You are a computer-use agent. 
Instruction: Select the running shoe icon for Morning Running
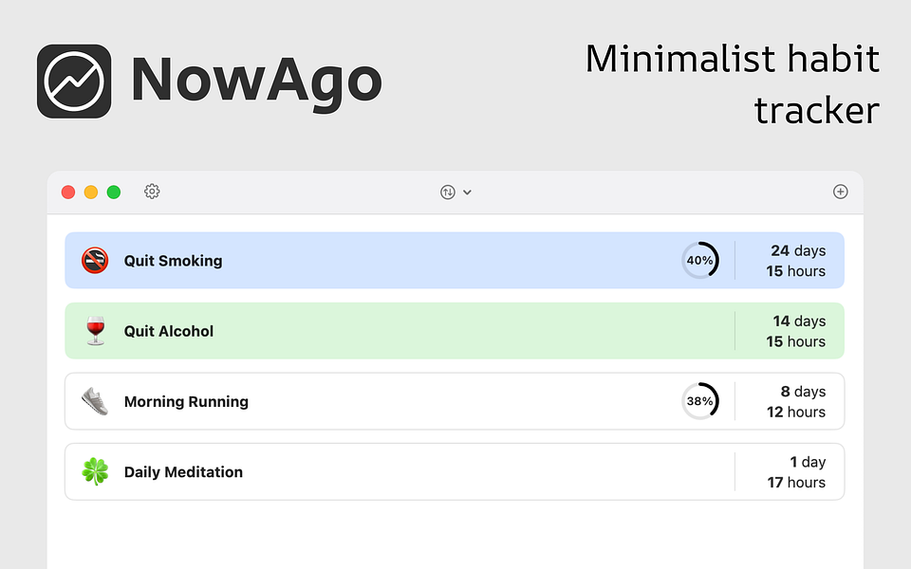click(93, 401)
